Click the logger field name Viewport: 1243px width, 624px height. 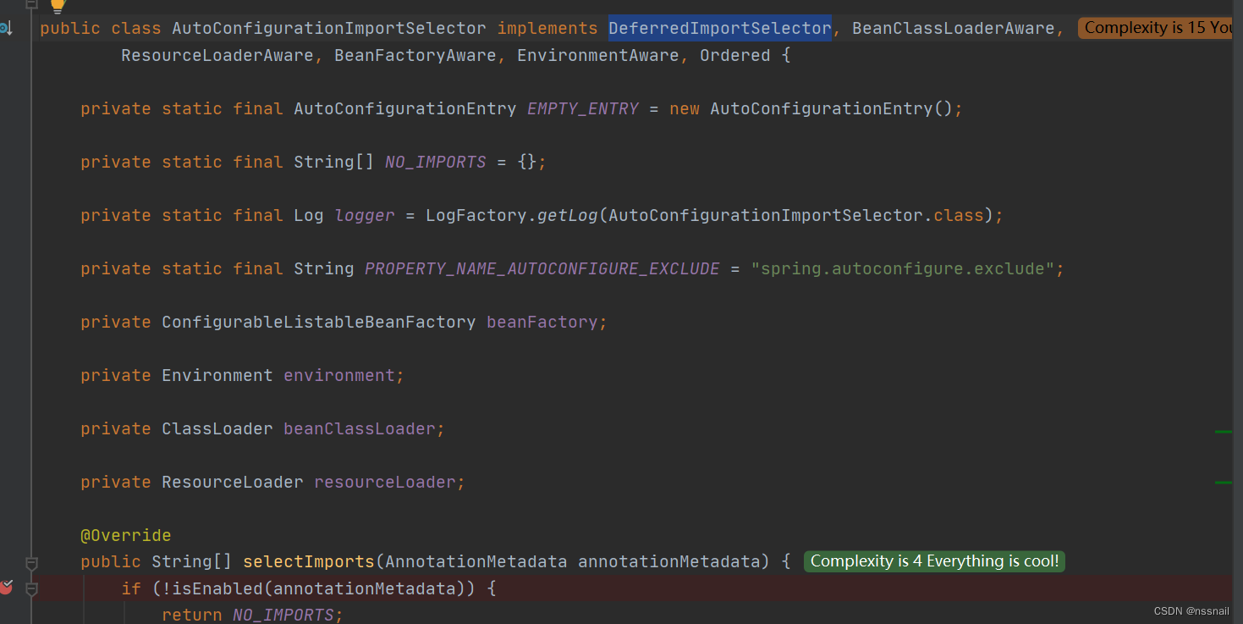coord(365,215)
